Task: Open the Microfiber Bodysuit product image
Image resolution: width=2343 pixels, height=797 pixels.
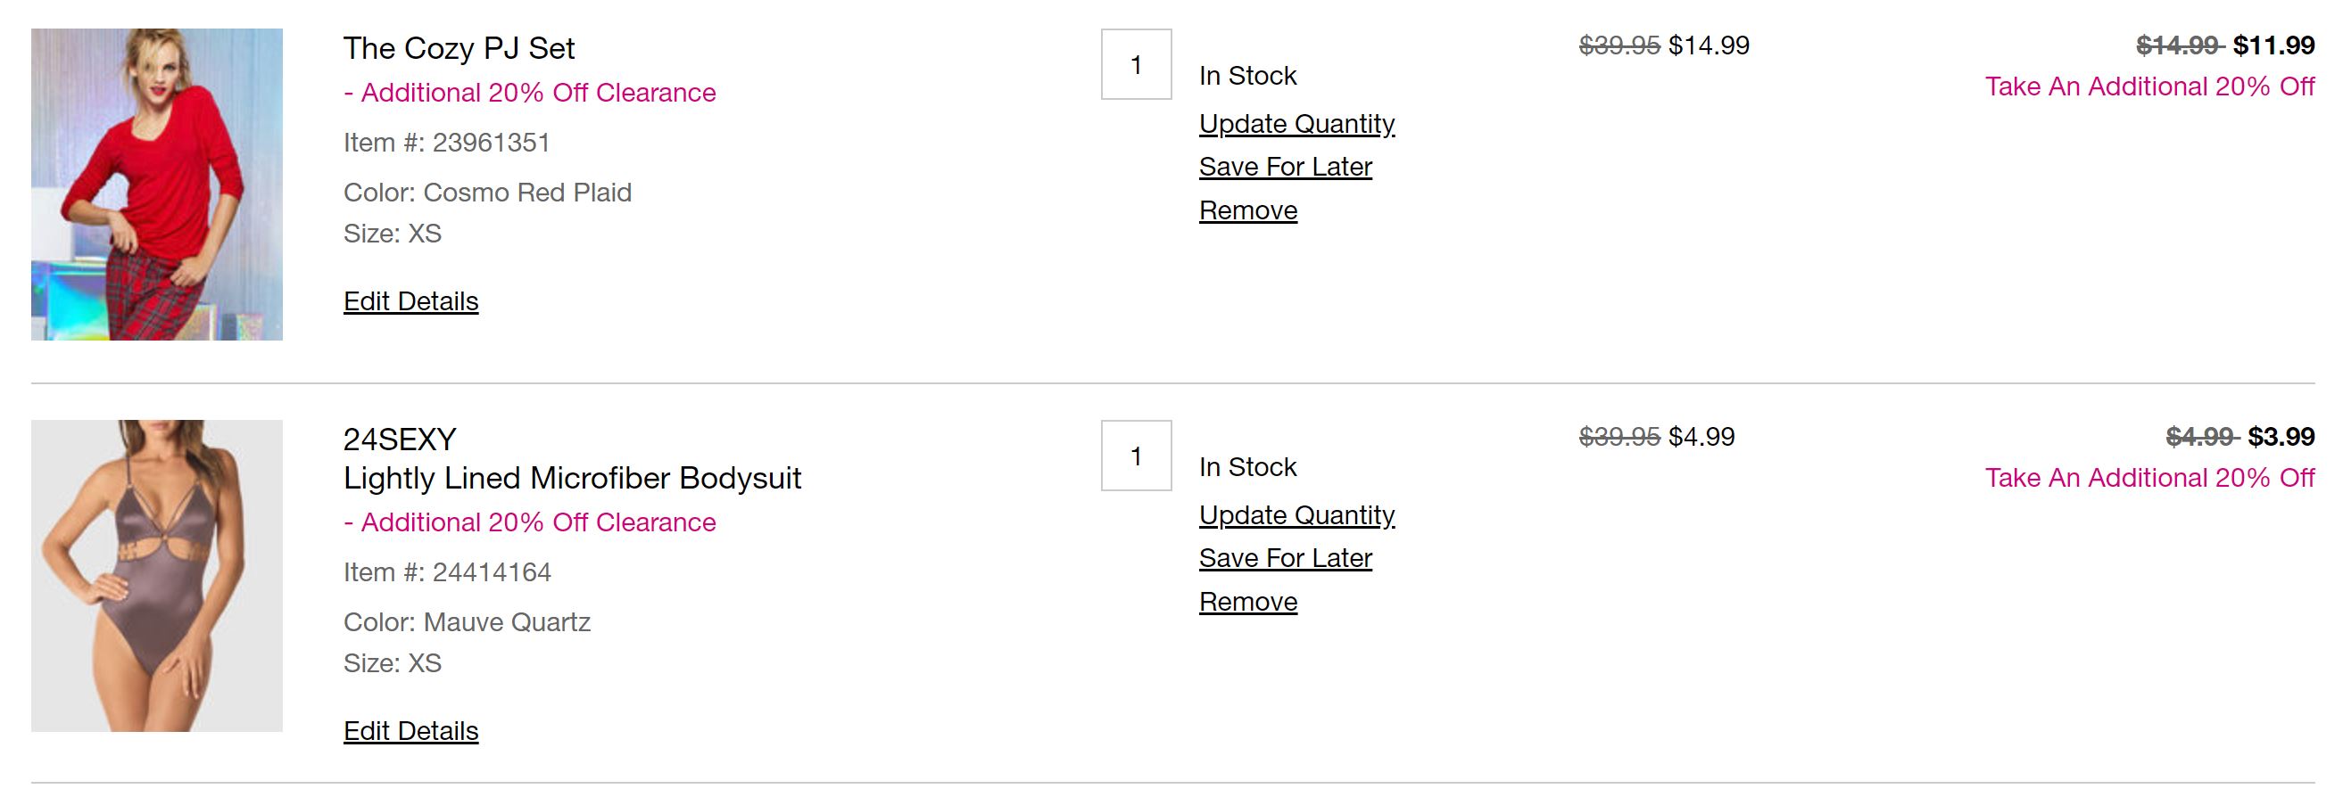Action: point(156,575)
